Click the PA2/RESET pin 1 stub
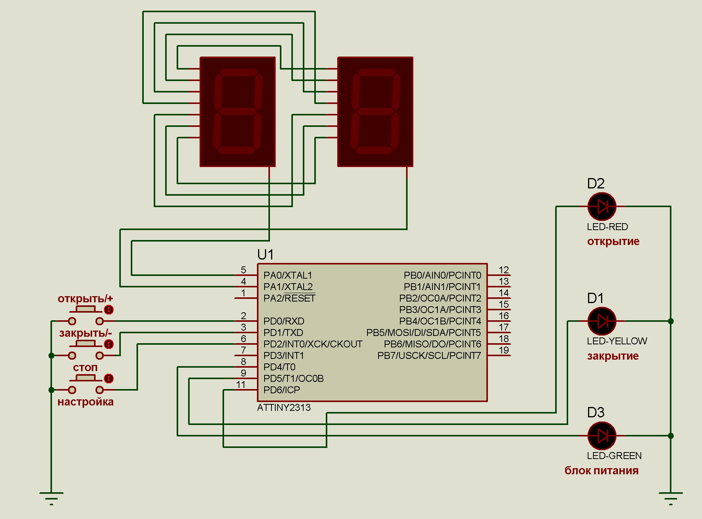The width and height of the screenshot is (702, 519). [245, 298]
